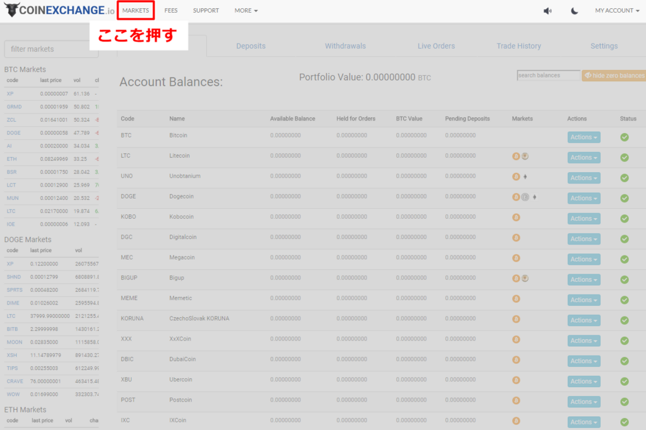Click the DOGE market icon in Litecoin row
646x430 pixels.
point(525,156)
